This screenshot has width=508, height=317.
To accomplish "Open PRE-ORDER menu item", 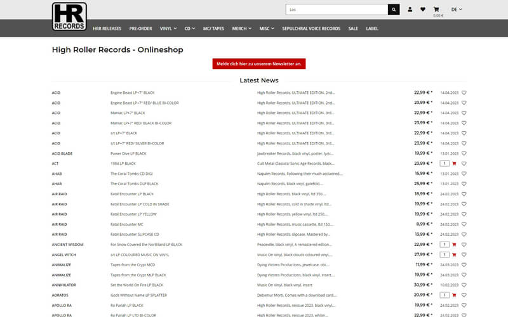I will tap(140, 29).
